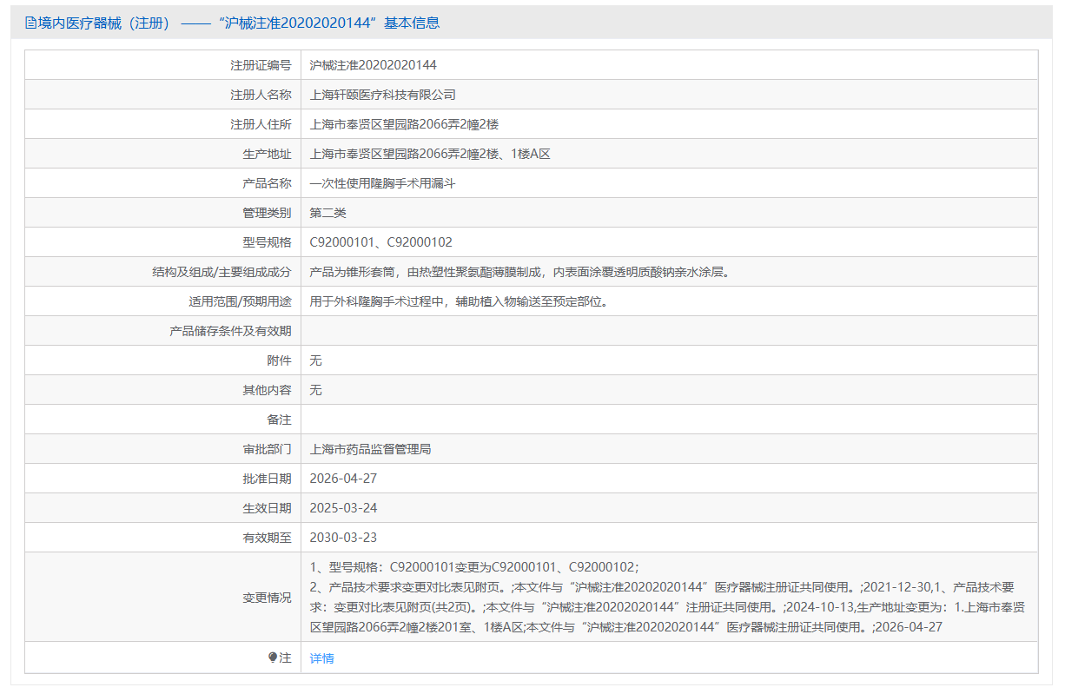Click the 批准日期 label
The height and width of the screenshot is (694, 1065).
tap(267, 479)
